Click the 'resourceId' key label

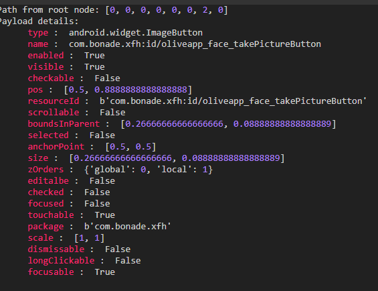[x=54, y=101]
